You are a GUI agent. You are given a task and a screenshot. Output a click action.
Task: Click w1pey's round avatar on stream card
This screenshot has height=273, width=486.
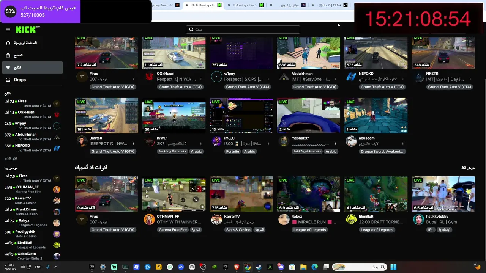tap(216, 77)
